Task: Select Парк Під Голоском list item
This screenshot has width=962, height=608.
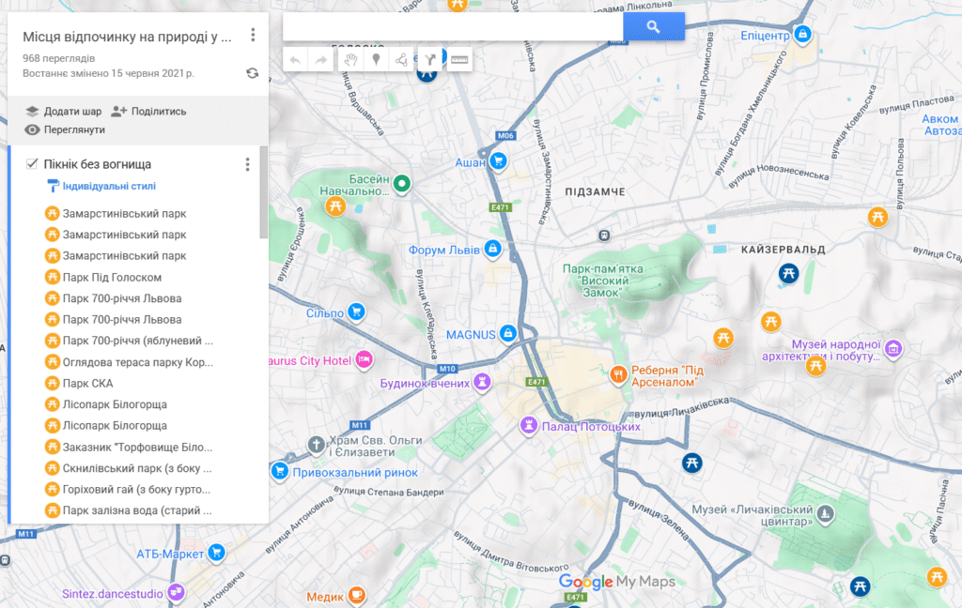Action: tap(113, 277)
